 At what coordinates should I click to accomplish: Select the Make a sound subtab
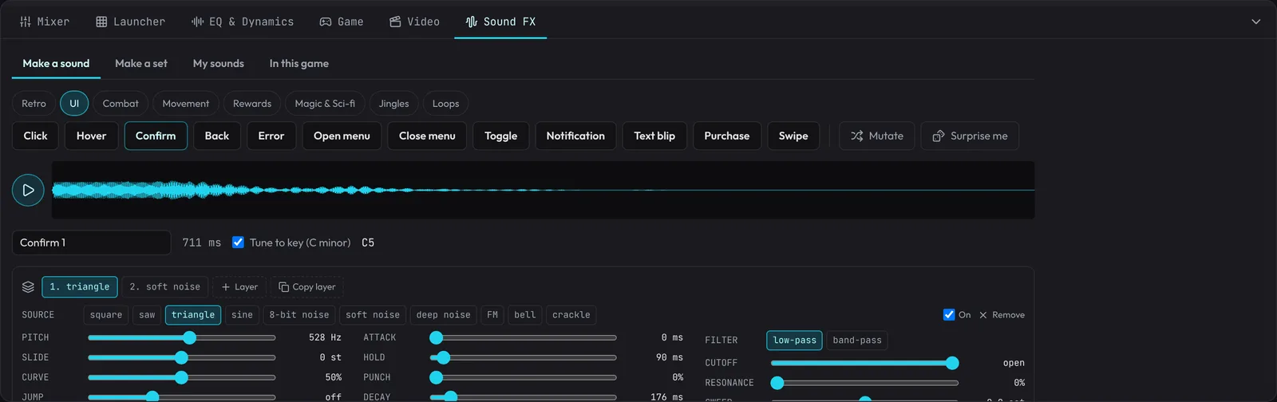(x=56, y=64)
